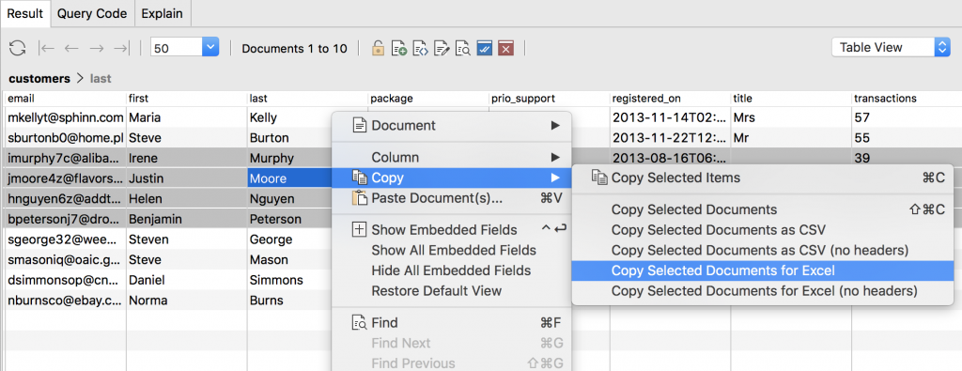This screenshot has width=962, height=371.
Task: Choose Copy Selected Documents with shift shortcut
Action: pyautogui.click(x=763, y=209)
